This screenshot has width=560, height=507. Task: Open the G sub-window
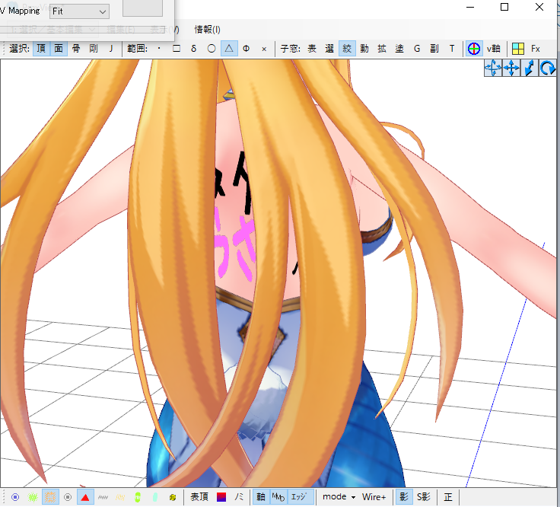(417, 49)
